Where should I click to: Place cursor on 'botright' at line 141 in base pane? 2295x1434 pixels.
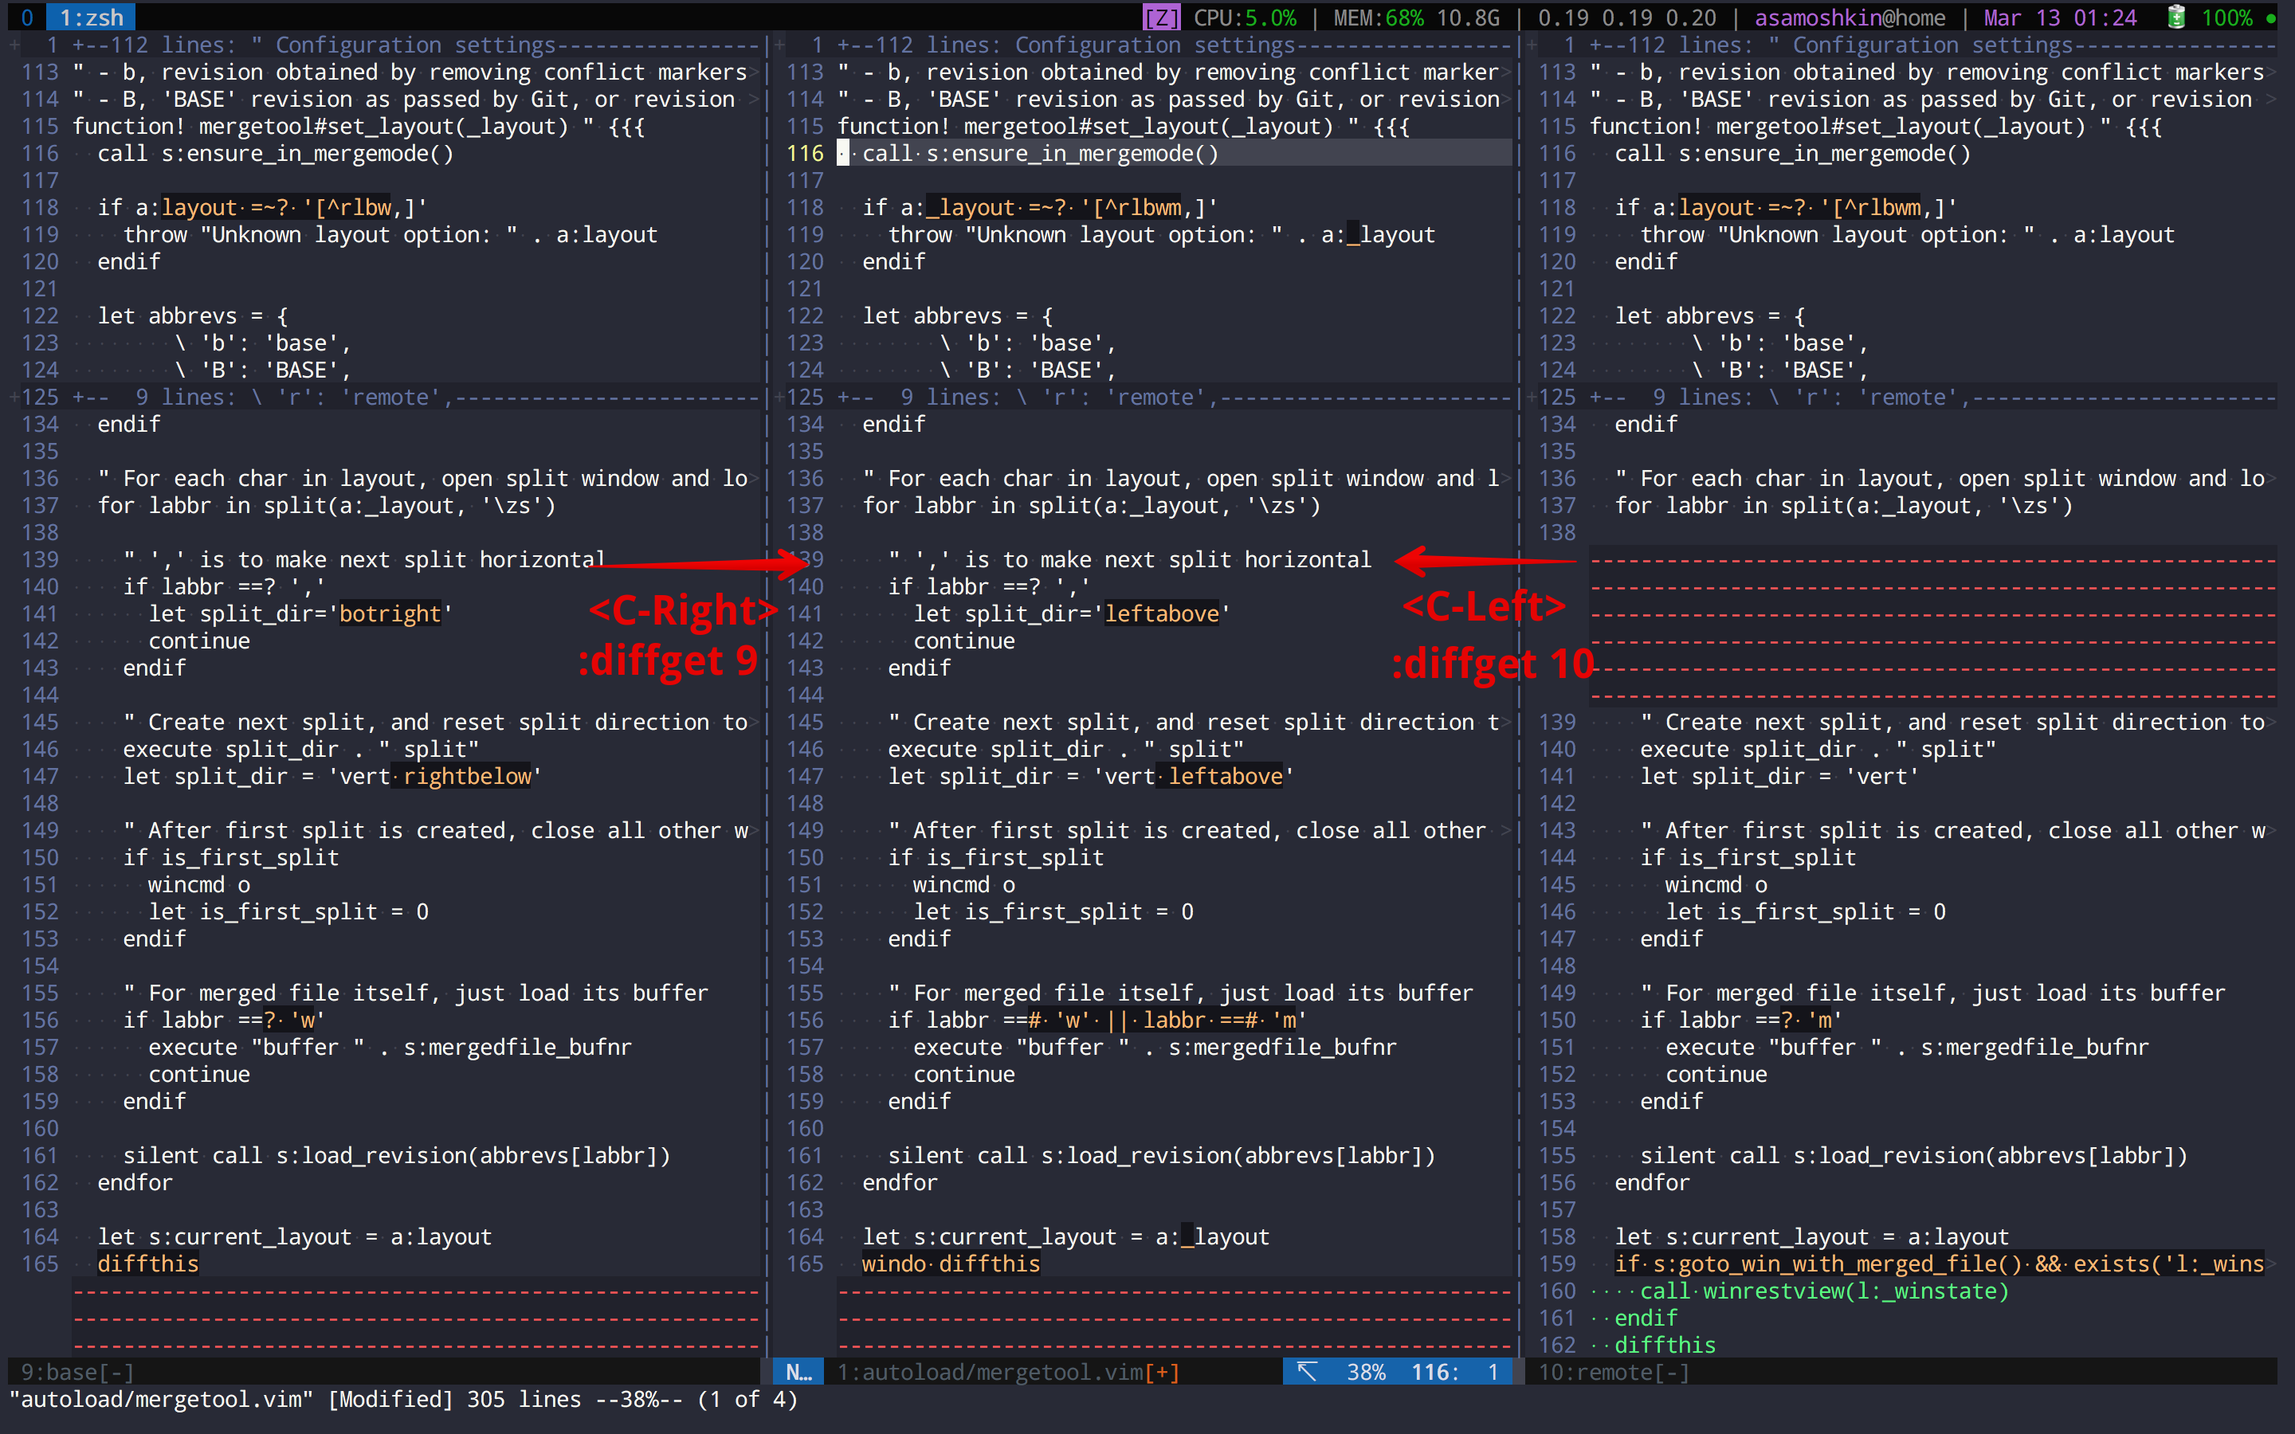click(x=390, y=613)
